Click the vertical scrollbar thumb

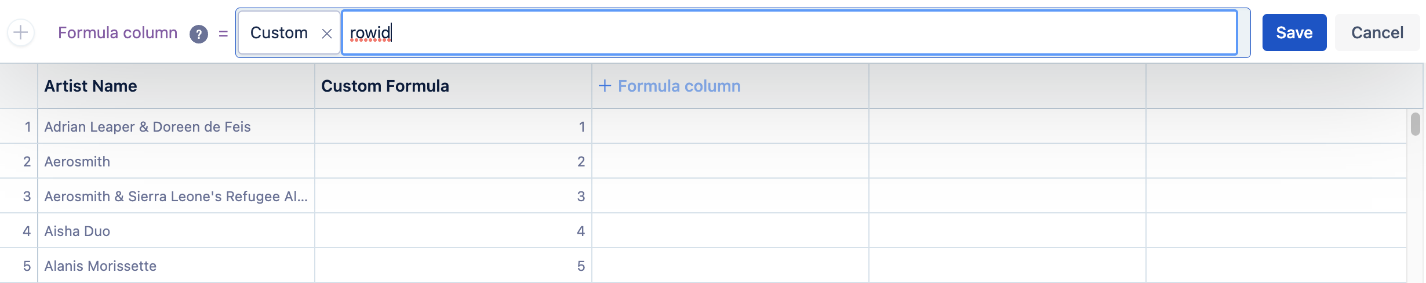tap(1415, 124)
